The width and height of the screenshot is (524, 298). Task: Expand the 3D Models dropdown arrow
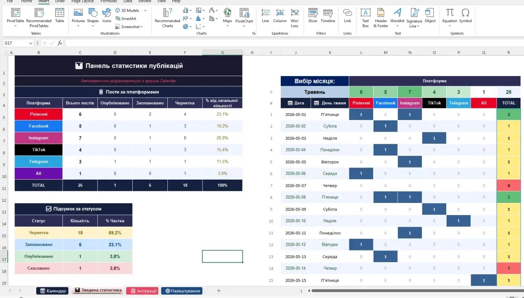145,10
